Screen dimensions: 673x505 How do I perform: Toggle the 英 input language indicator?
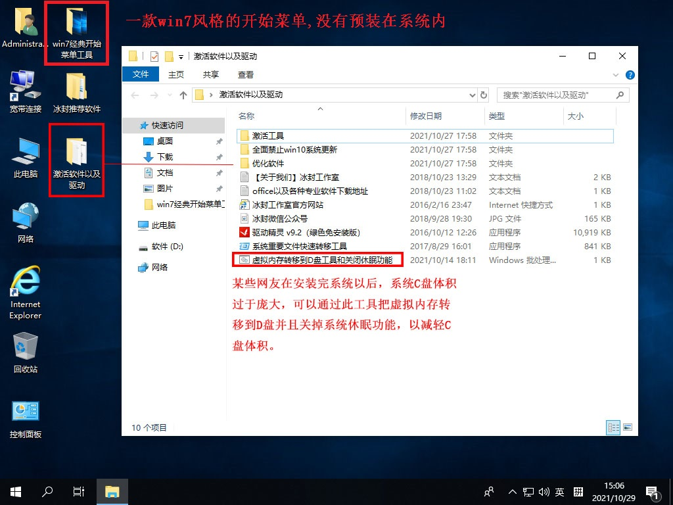559,492
